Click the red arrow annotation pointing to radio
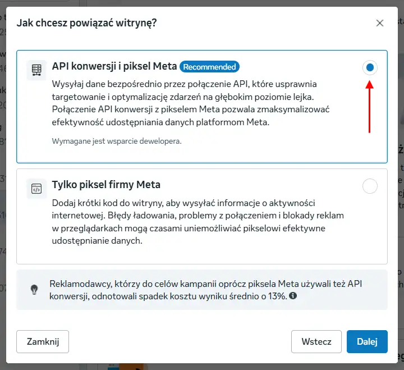Screen dimensions: 404x370 pyautogui.click(x=369, y=107)
